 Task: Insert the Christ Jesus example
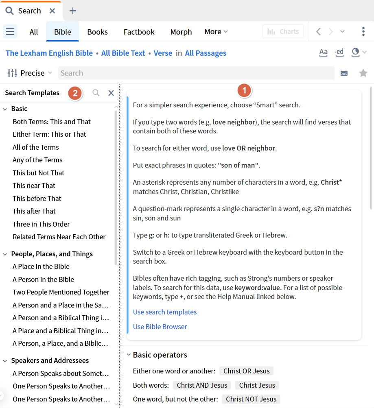pyautogui.click(x=257, y=385)
